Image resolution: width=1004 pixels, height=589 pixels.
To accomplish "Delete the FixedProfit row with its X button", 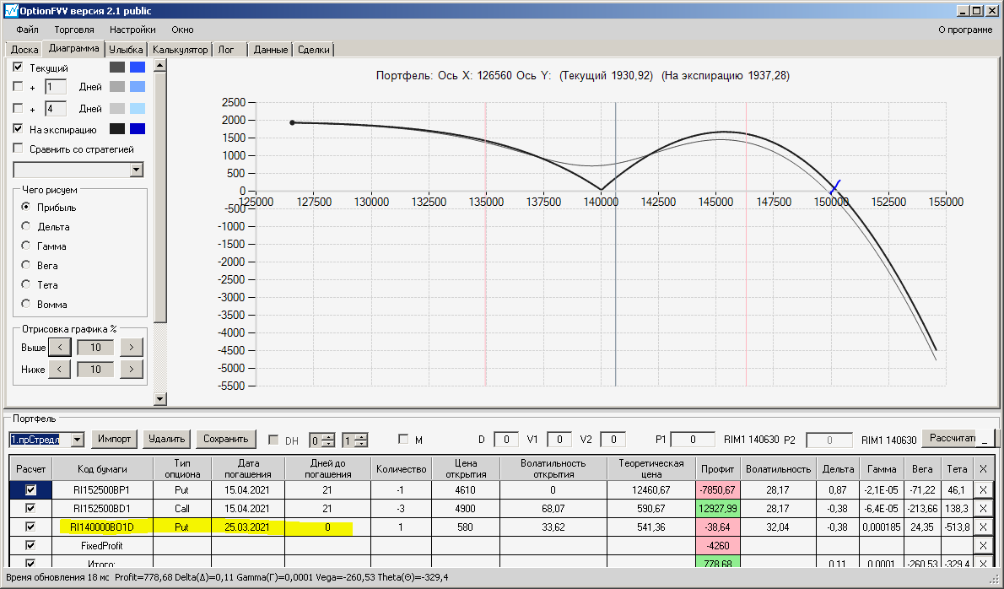I will tap(983, 545).
